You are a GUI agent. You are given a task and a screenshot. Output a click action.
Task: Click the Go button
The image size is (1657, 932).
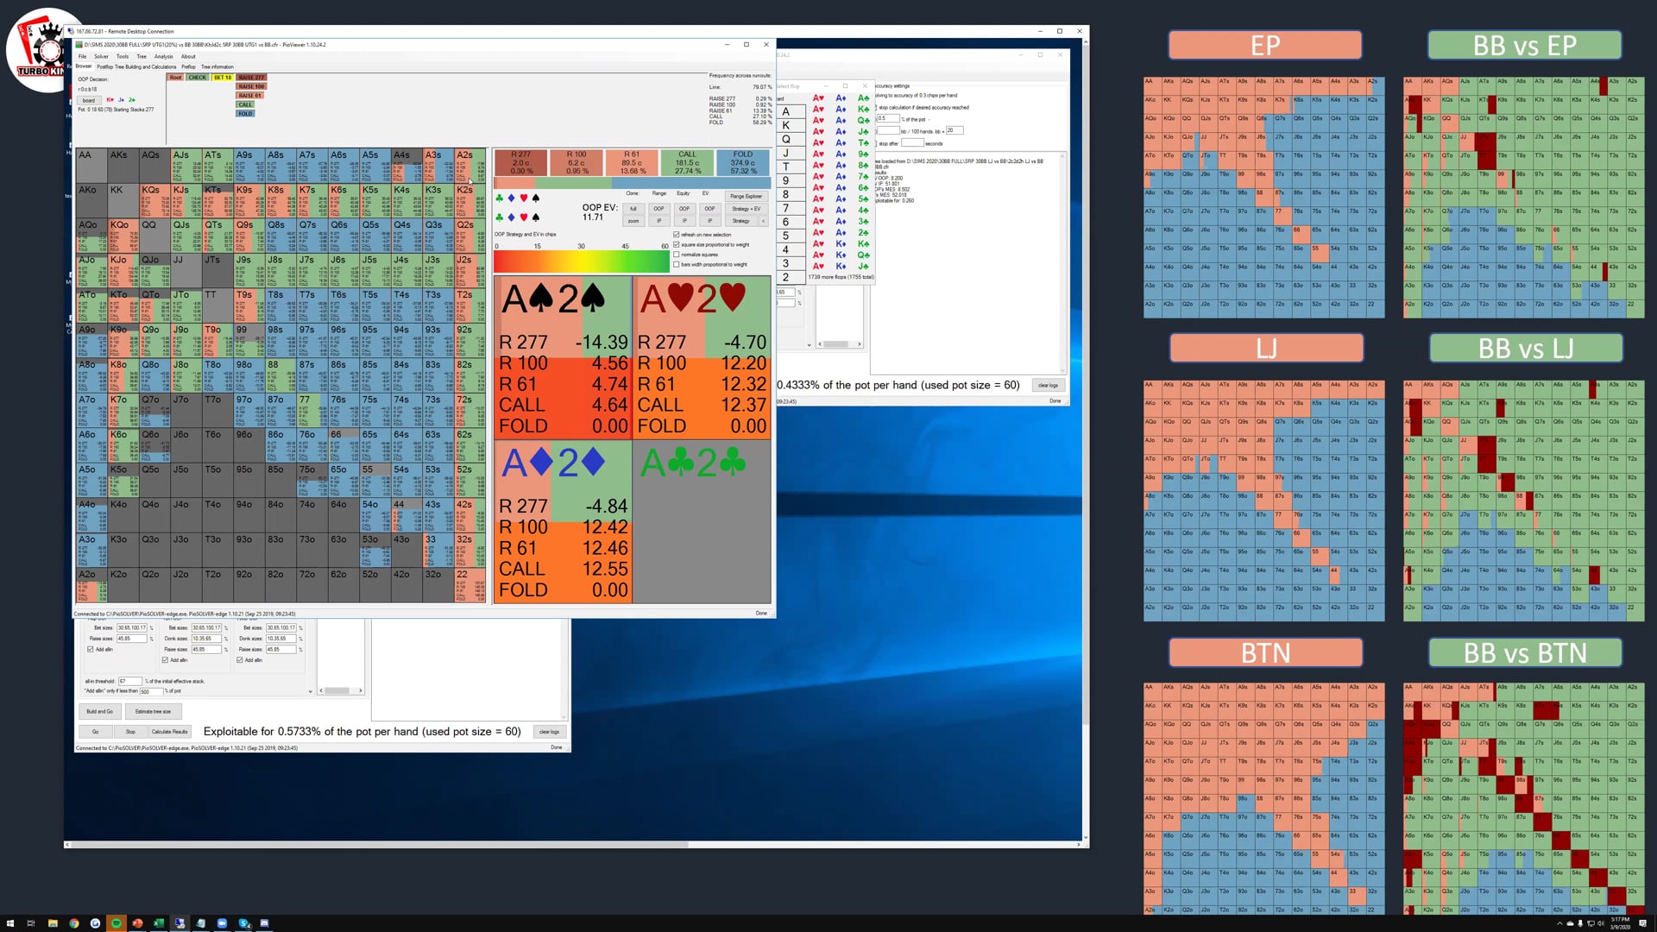[x=95, y=731]
